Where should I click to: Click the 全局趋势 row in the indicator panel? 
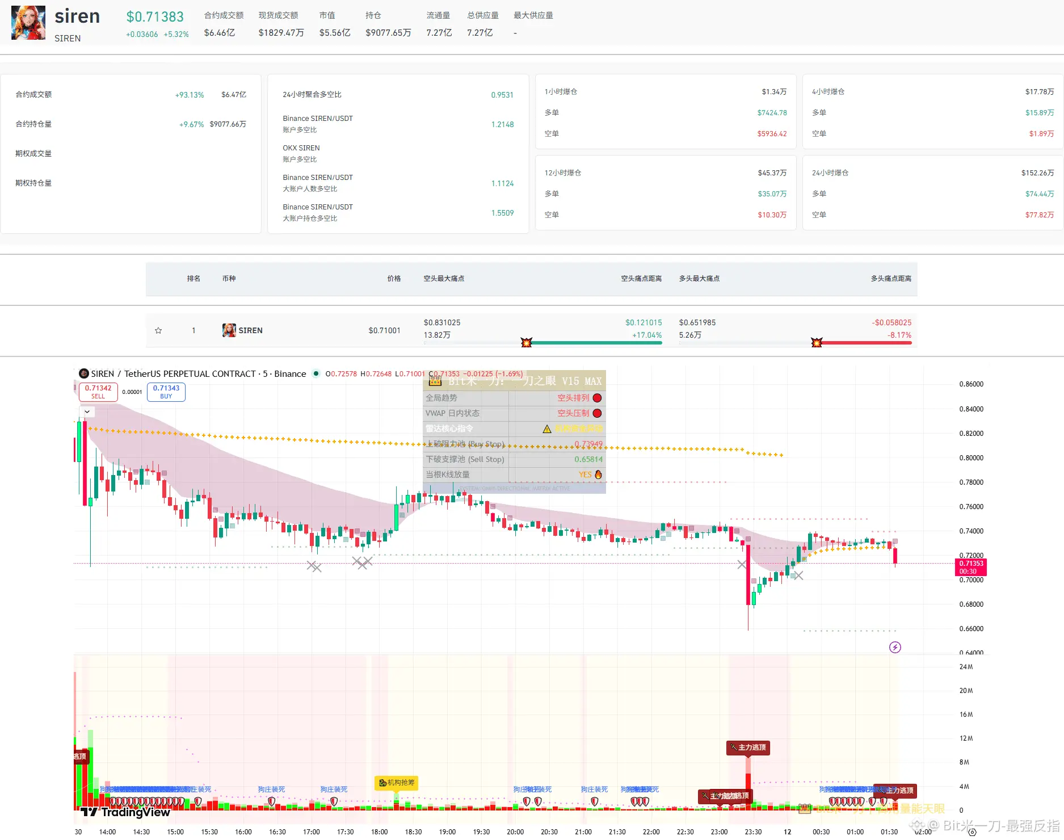click(515, 398)
